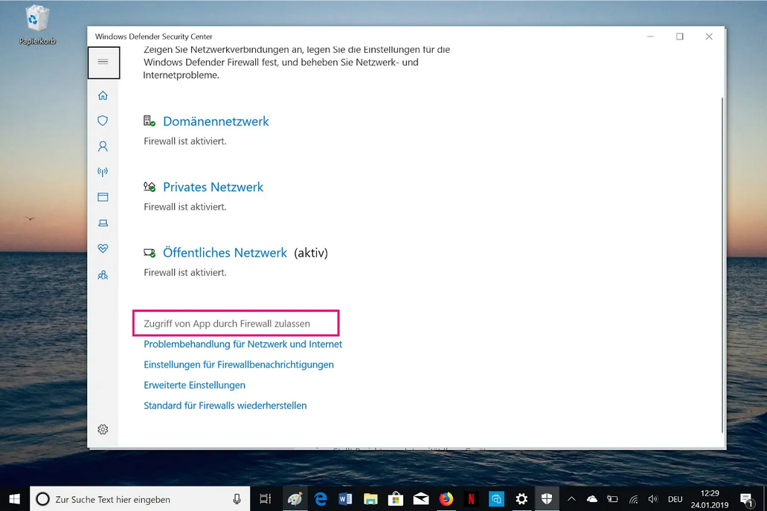Click Erweiterte Einstellungen link
This screenshot has width=767, height=511.
coord(194,385)
